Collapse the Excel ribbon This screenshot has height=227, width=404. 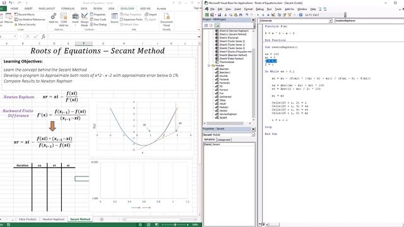pos(199,30)
